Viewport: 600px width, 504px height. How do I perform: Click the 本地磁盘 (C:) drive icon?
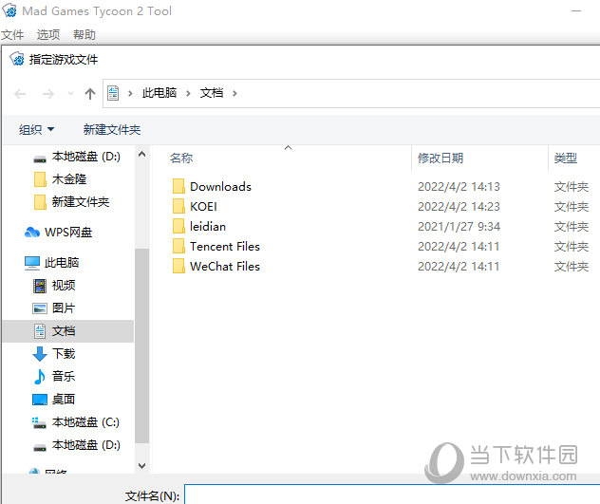pyautogui.click(x=40, y=422)
